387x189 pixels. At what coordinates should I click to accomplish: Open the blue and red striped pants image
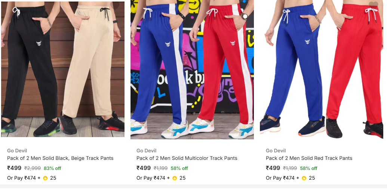tap(192, 69)
